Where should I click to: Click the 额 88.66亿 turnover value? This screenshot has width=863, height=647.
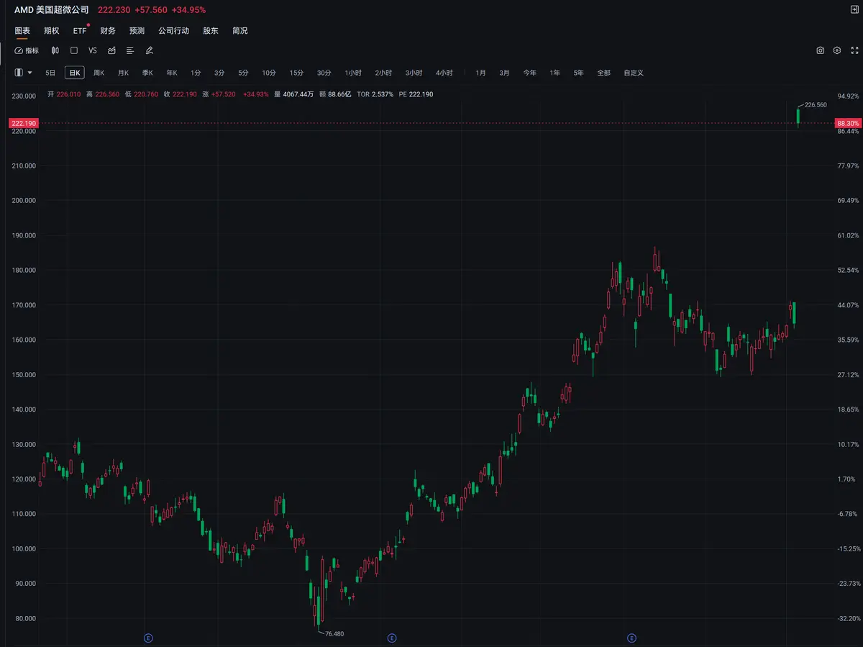tap(335, 94)
